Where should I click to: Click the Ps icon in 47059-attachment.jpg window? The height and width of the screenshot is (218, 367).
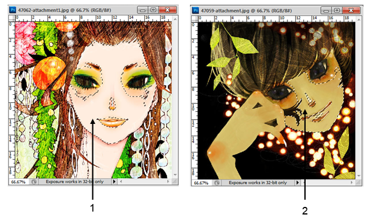pyautogui.click(x=195, y=11)
